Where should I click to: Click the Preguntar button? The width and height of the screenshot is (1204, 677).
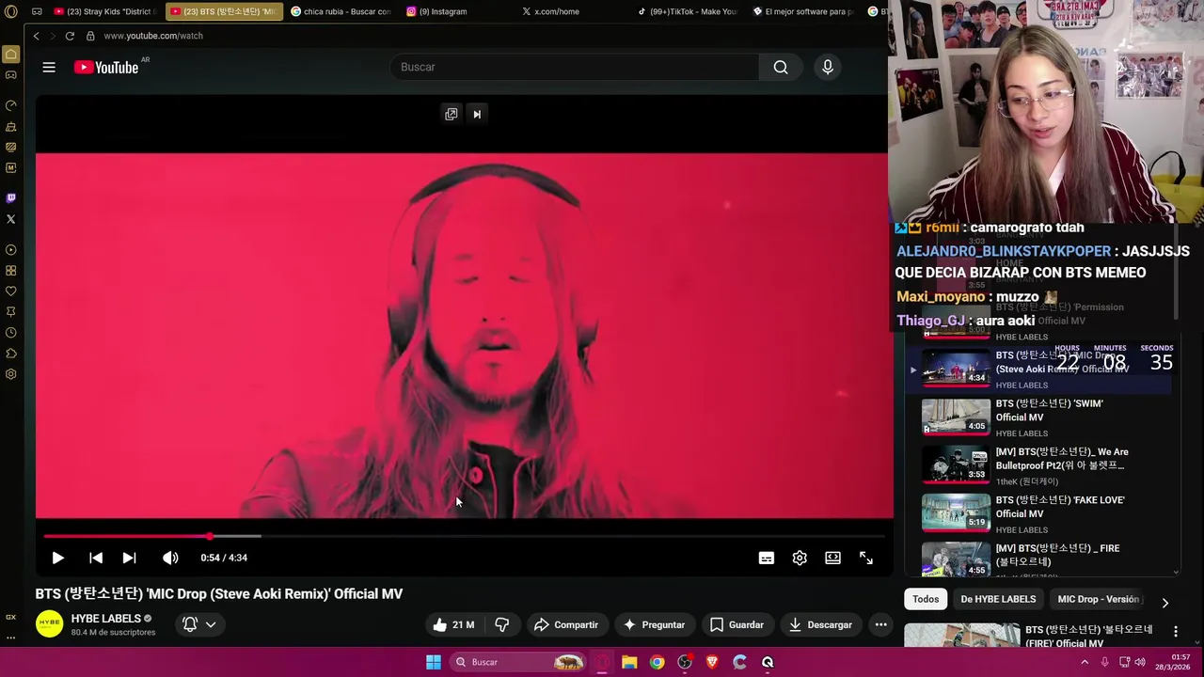click(x=654, y=624)
